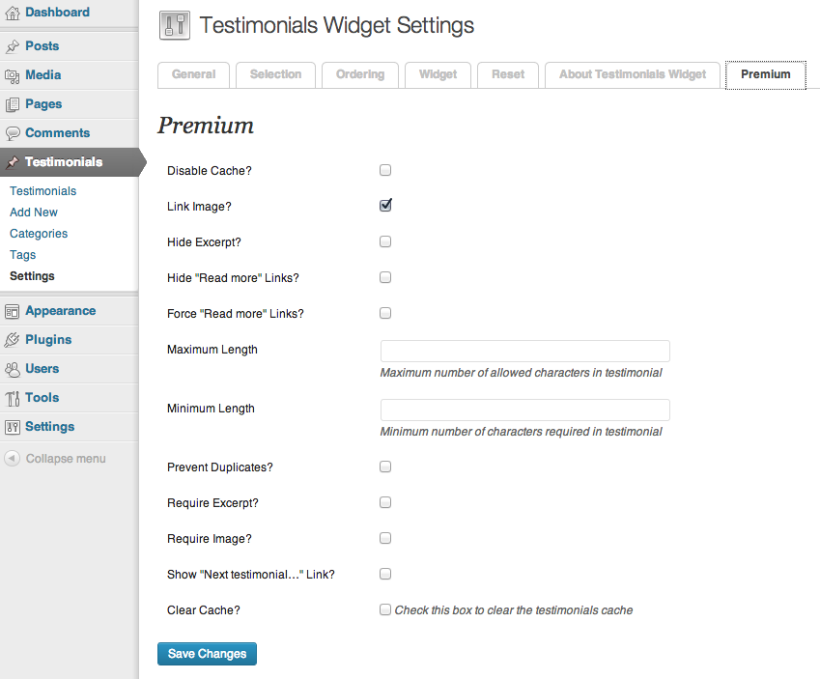Screen dimensions: 820x679
Task: Tick the Prevent Duplicates checkbox
Action: tap(385, 467)
